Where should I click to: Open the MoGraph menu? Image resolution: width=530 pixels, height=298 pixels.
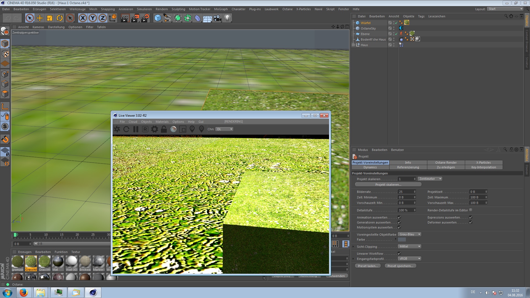(221, 9)
